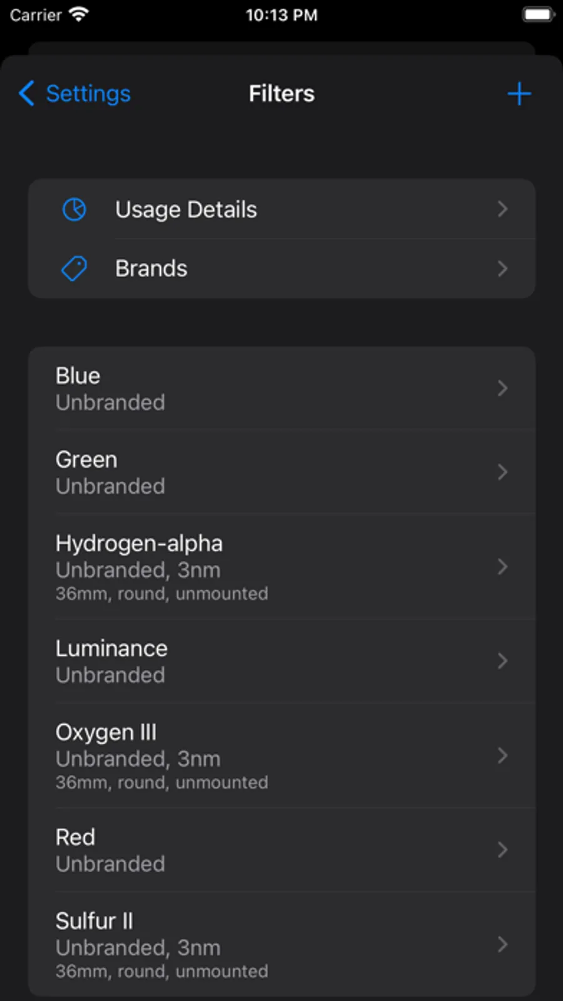563x1001 pixels.
Task: Click chevron on Hydrogen-alpha row
Action: pos(502,567)
